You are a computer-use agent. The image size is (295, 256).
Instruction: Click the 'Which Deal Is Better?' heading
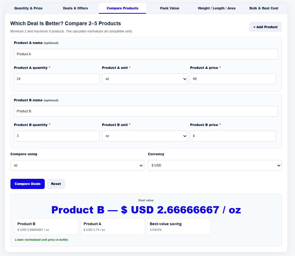click(x=65, y=23)
